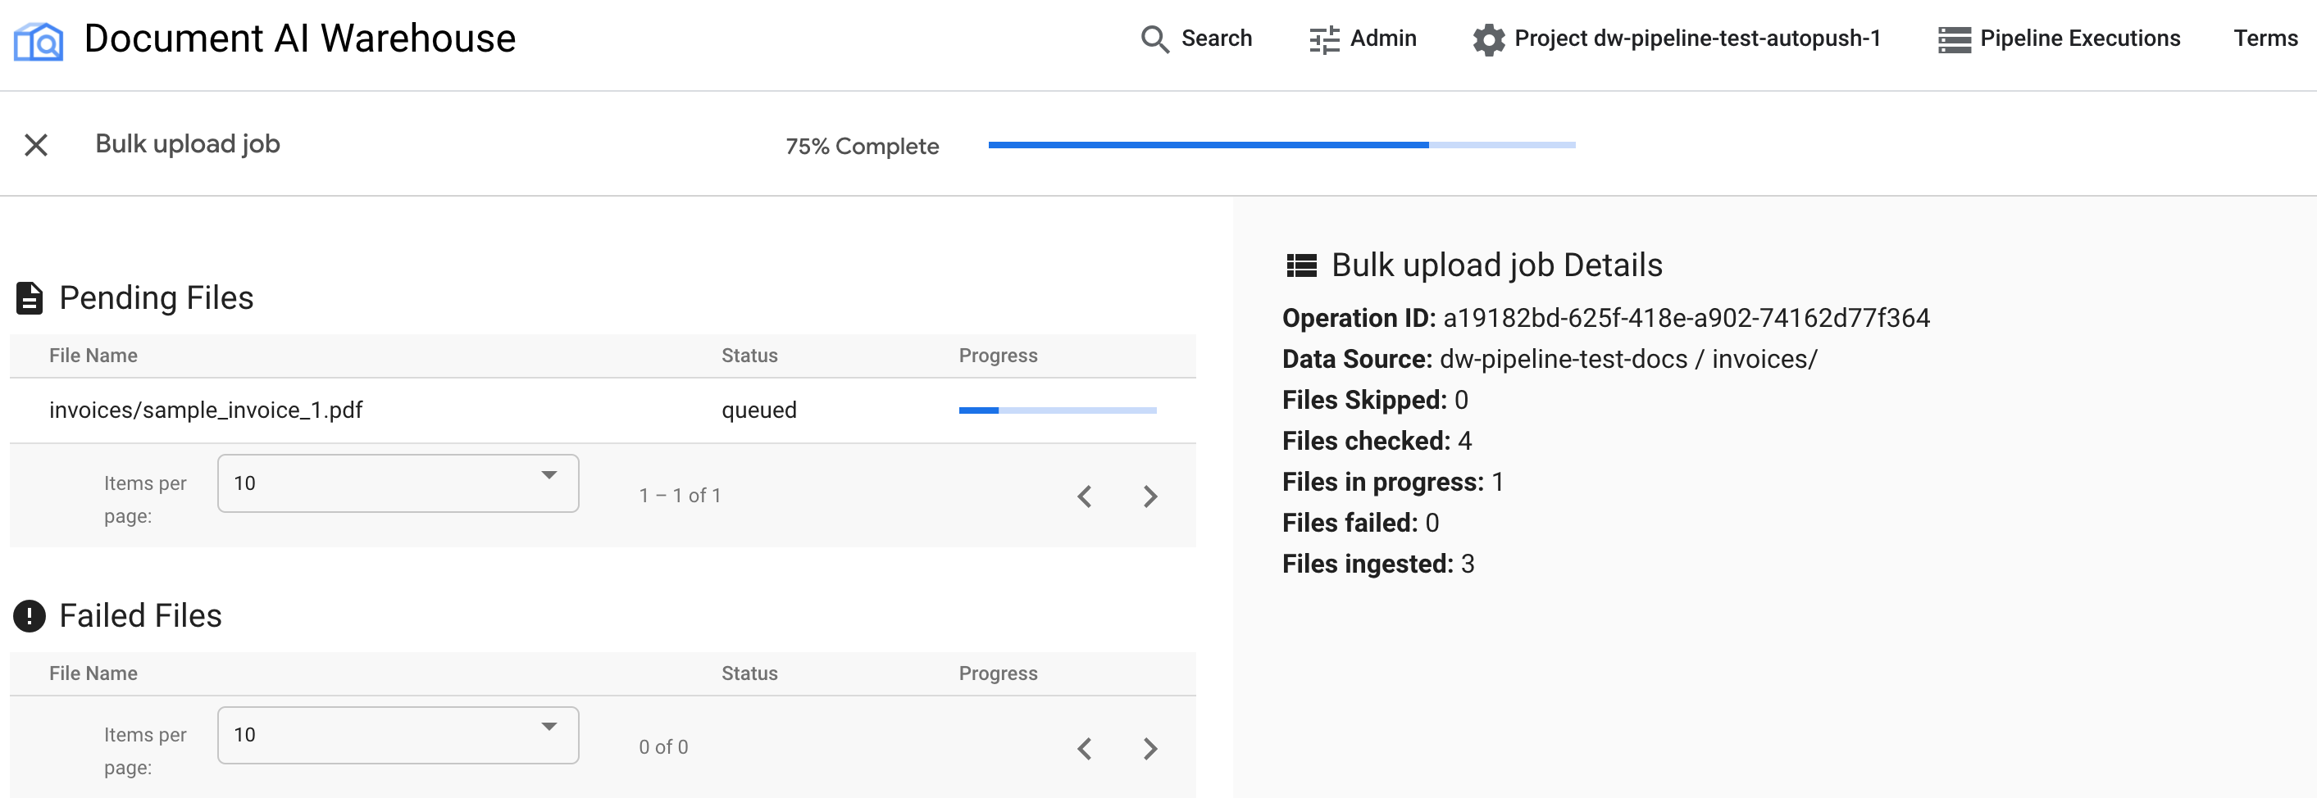The image size is (2317, 798).
Task: Go to next page of Pending Files
Action: (1149, 497)
